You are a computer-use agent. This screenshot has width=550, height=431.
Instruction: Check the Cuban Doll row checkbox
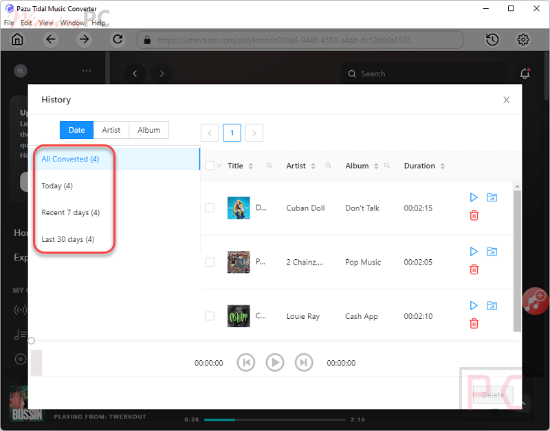[x=210, y=208]
